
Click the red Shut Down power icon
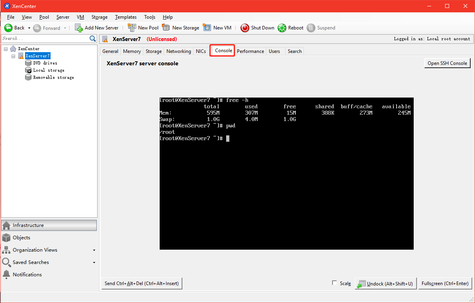click(245, 28)
